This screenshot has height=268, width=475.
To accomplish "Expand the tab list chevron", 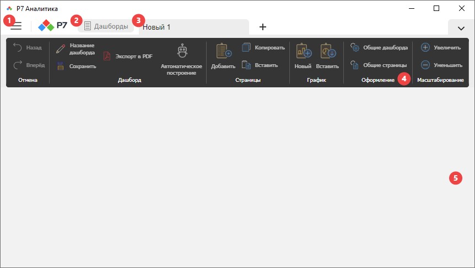I will (x=461, y=29).
